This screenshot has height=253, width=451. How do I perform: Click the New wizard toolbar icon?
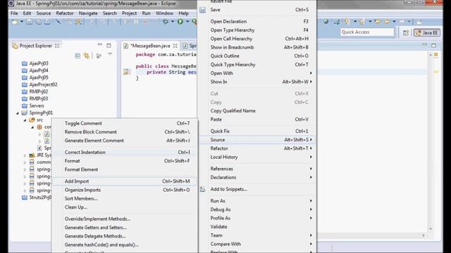click(14, 22)
